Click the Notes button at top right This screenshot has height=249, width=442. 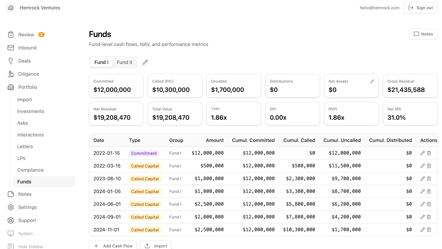(x=423, y=34)
